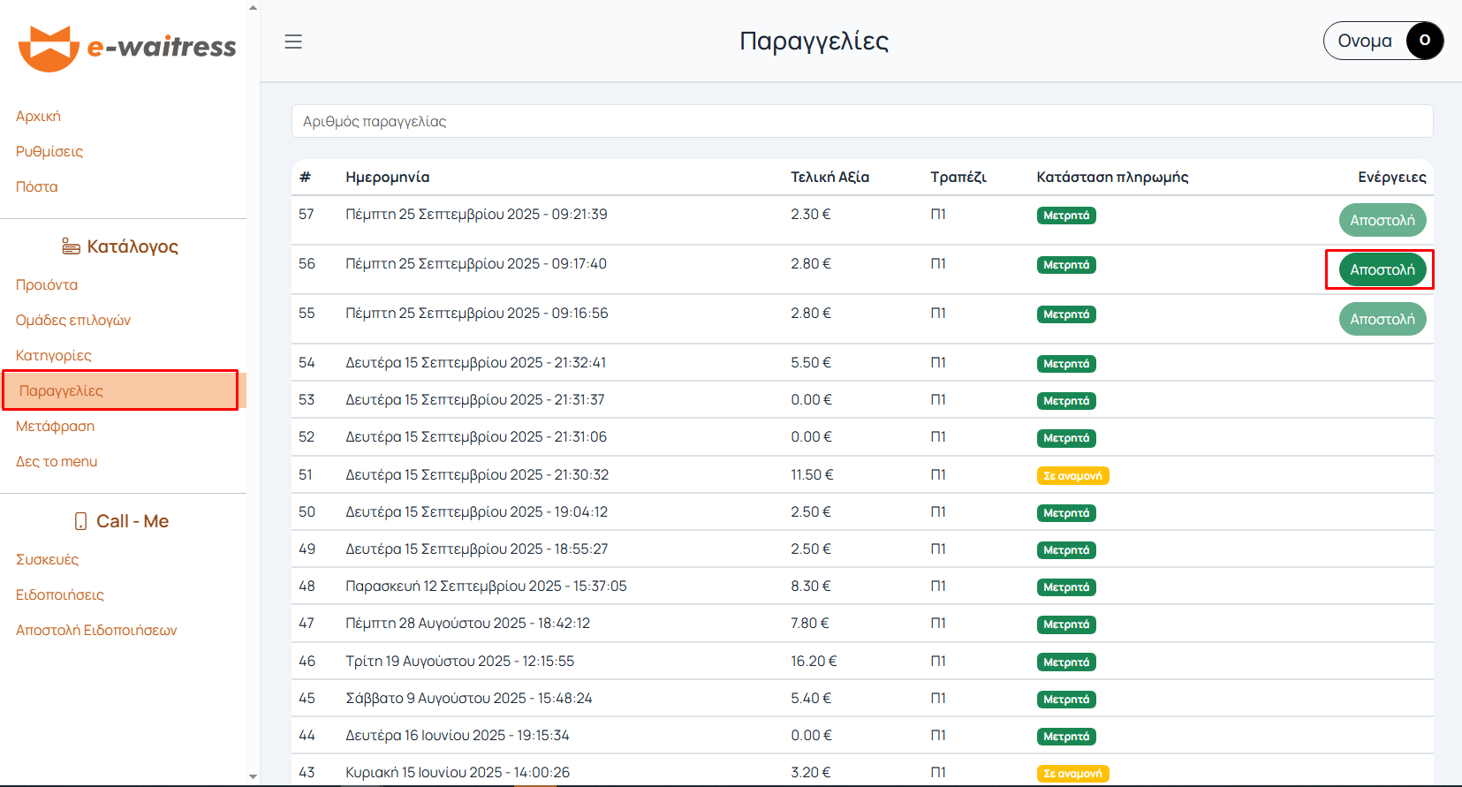The image size is (1462, 787).
Task: Click the Call - Me phone icon
Action: tap(80, 521)
